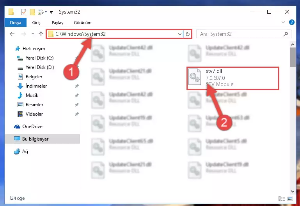Image resolution: width=300 pixels, height=206 pixels.
Task: Minimize the System32 window
Action: [252, 12]
